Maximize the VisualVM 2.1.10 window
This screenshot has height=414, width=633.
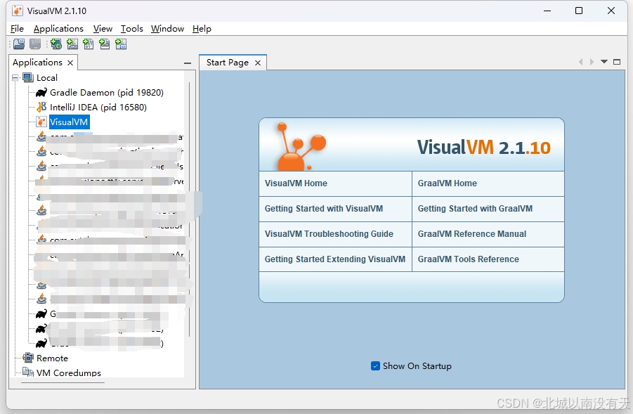point(578,11)
